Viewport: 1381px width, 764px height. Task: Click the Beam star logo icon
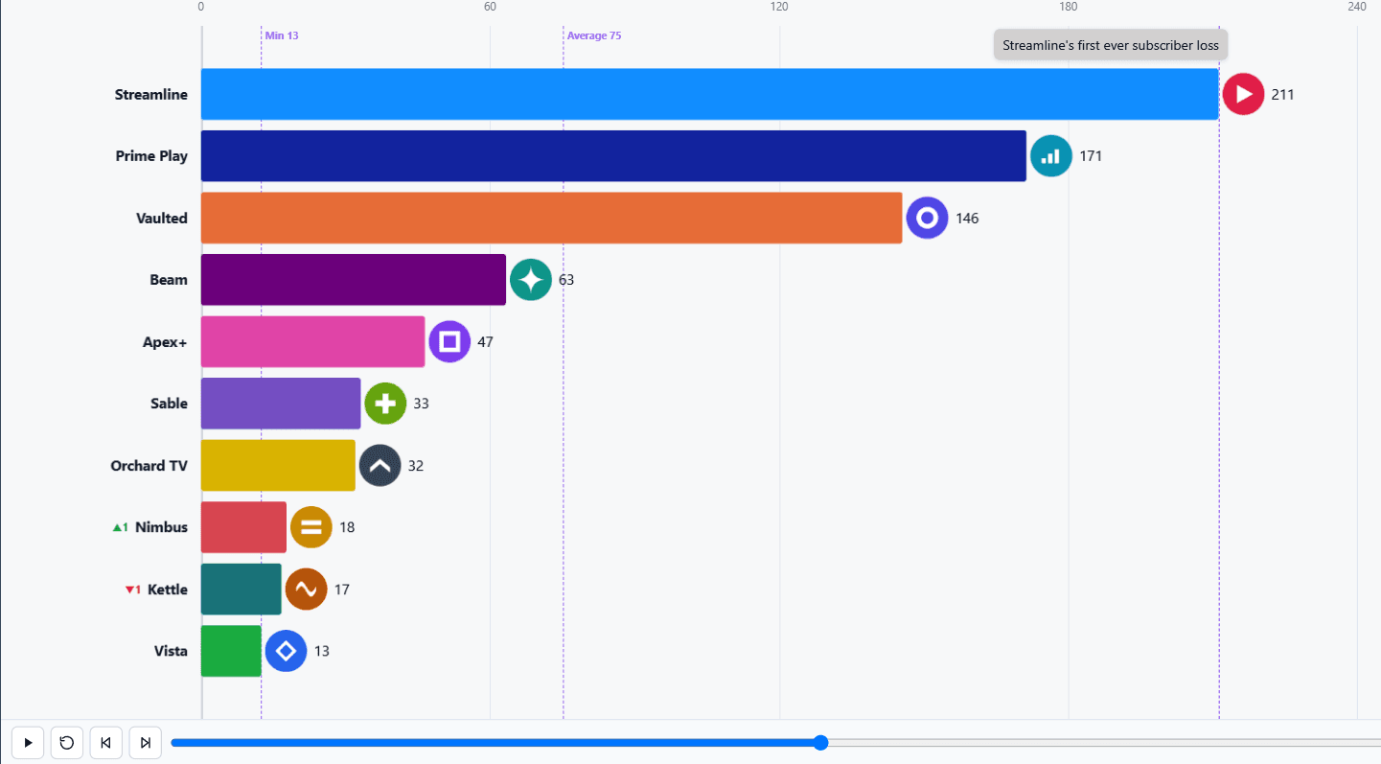click(x=531, y=280)
